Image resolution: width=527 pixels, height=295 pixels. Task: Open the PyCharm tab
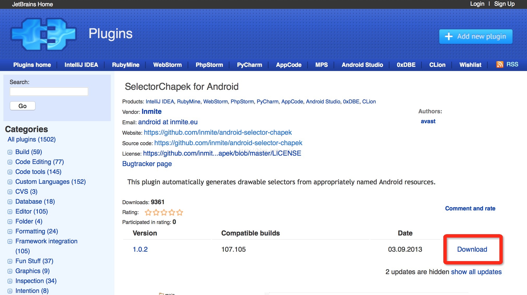pyautogui.click(x=249, y=65)
